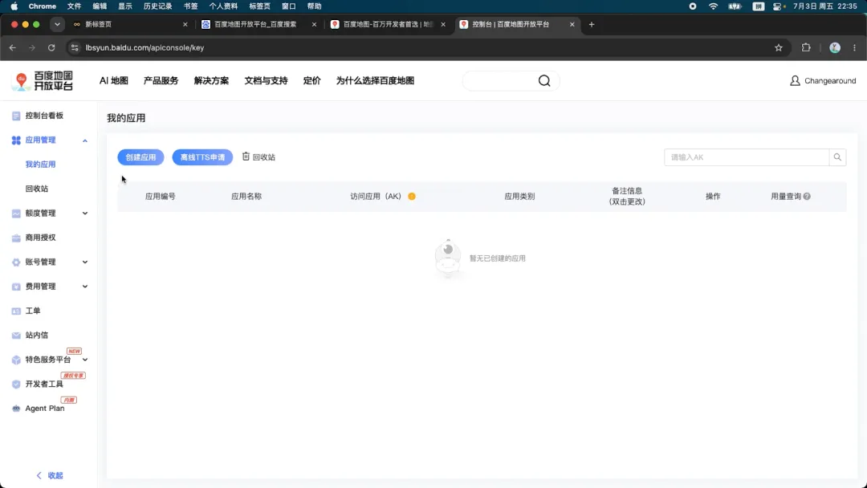Click the AK search magnifier button
This screenshot has height=488, width=867.
tap(837, 157)
